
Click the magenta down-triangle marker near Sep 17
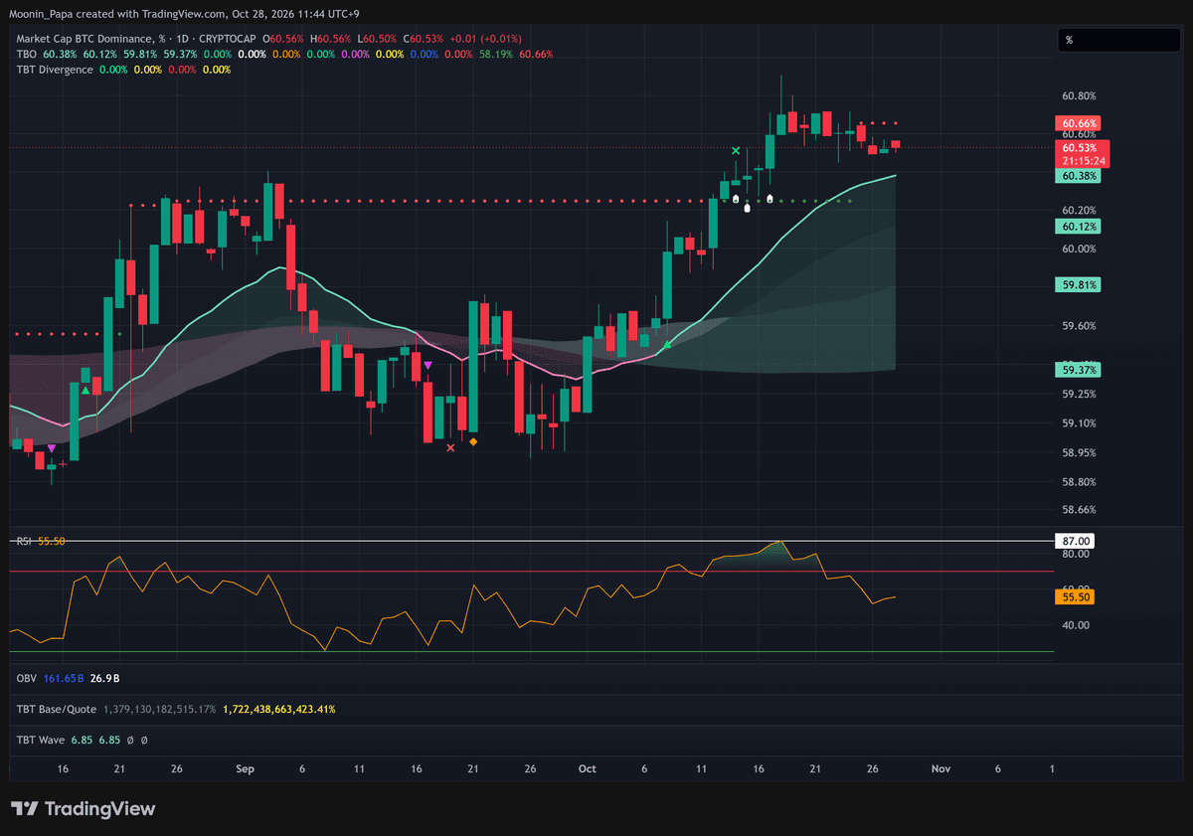pos(427,366)
